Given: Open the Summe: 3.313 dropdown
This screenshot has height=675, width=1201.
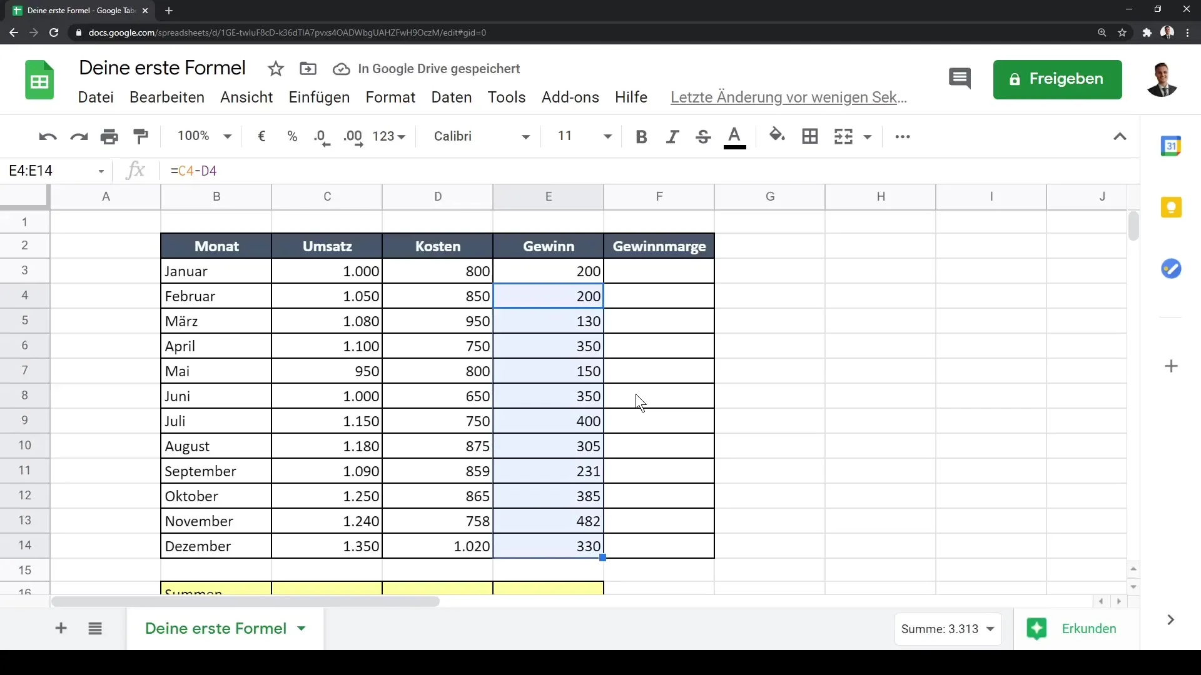Looking at the screenshot, I should pos(948,629).
